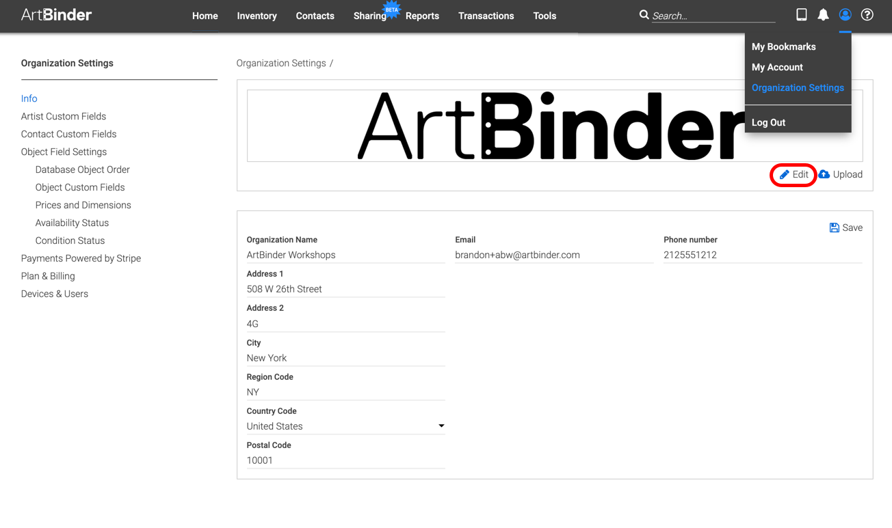Open Plan & Billing settings

click(48, 276)
